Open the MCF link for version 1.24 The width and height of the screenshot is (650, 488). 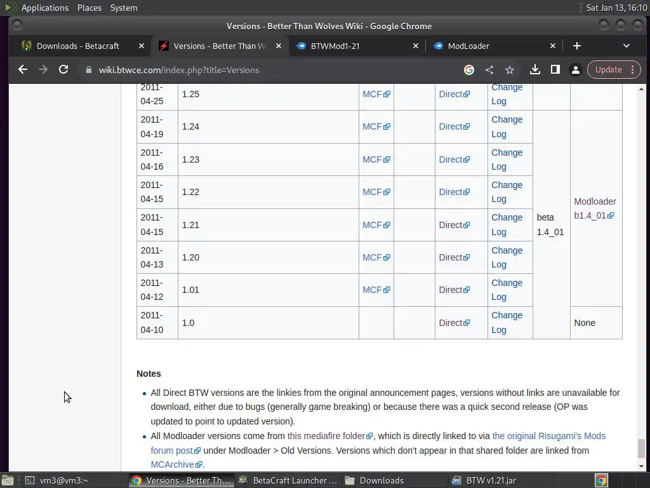point(376,126)
